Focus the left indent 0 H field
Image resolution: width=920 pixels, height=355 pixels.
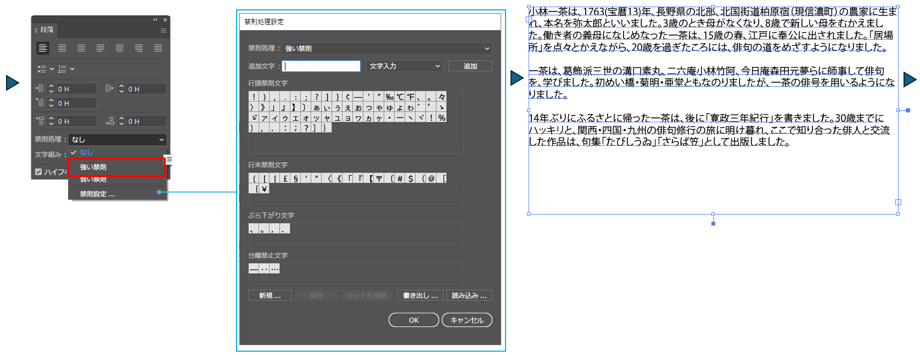click(x=76, y=88)
